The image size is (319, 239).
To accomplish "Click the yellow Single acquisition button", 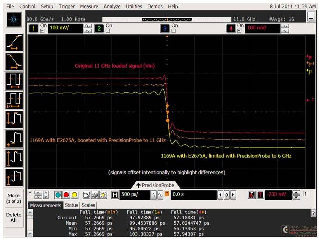I will [x=75, y=195].
